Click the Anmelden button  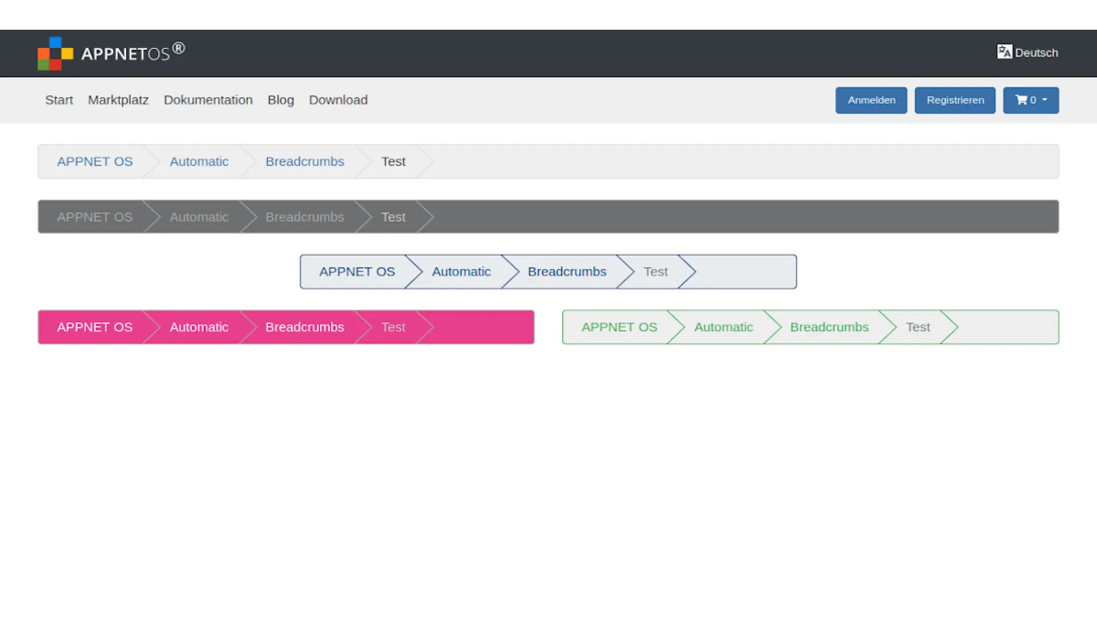point(871,99)
